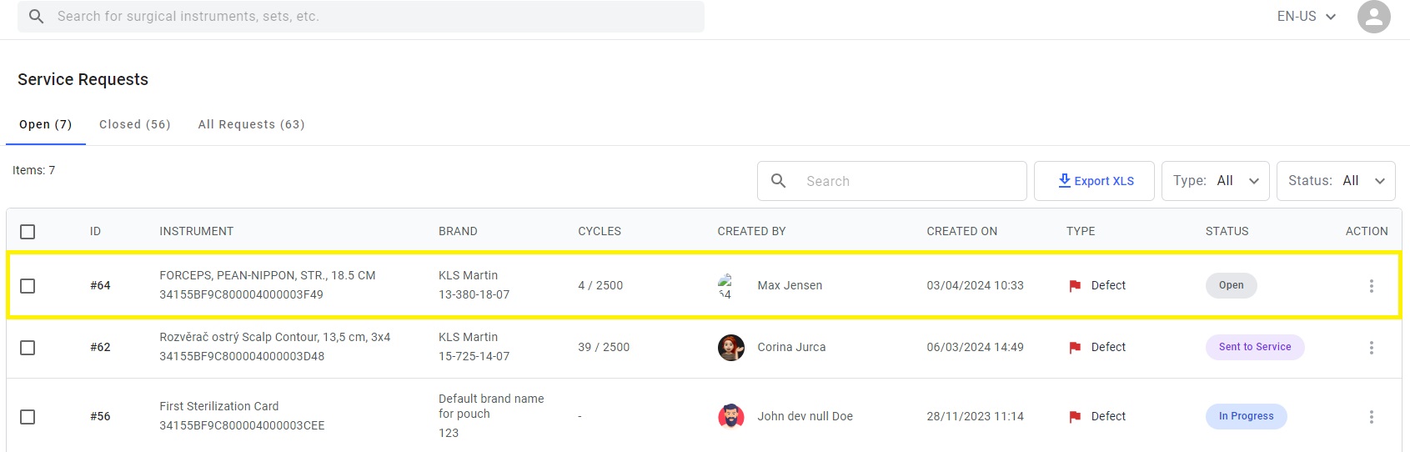Click the red defect flag in row #64
The width and height of the screenshot is (1410, 452).
(x=1075, y=286)
